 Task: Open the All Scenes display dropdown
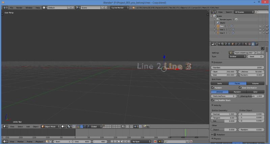click(x=244, y=12)
